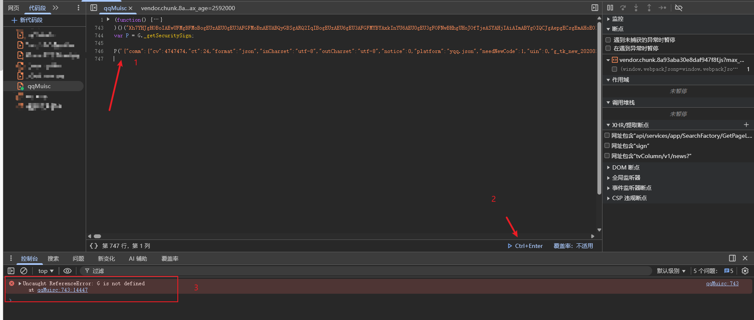Open the 问题 drawer tab
Image resolution: width=754 pixels, height=320 pixels.
(x=78, y=259)
